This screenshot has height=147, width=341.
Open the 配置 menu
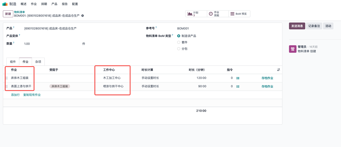click(75, 4)
